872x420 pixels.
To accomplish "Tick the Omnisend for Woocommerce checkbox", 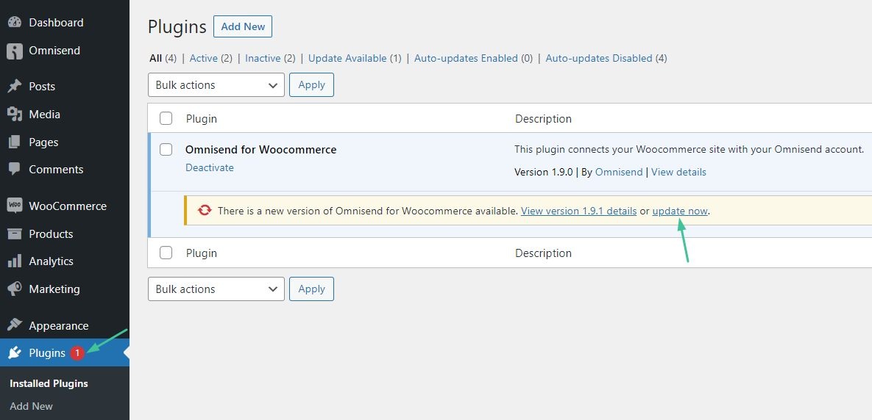I will pyautogui.click(x=166, y=149).
